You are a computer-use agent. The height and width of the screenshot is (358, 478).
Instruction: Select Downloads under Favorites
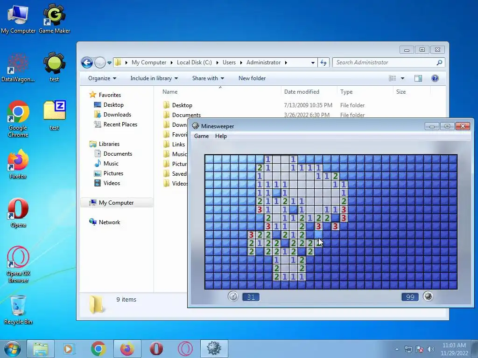tap(113, 115)
